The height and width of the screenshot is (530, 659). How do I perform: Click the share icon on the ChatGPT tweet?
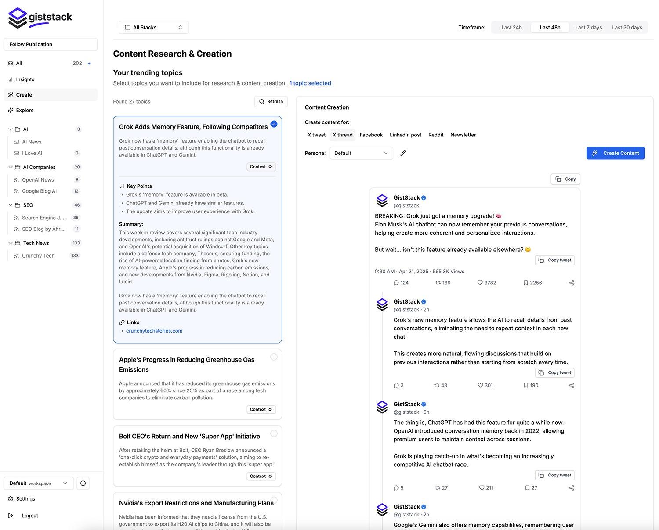(572, 488)
